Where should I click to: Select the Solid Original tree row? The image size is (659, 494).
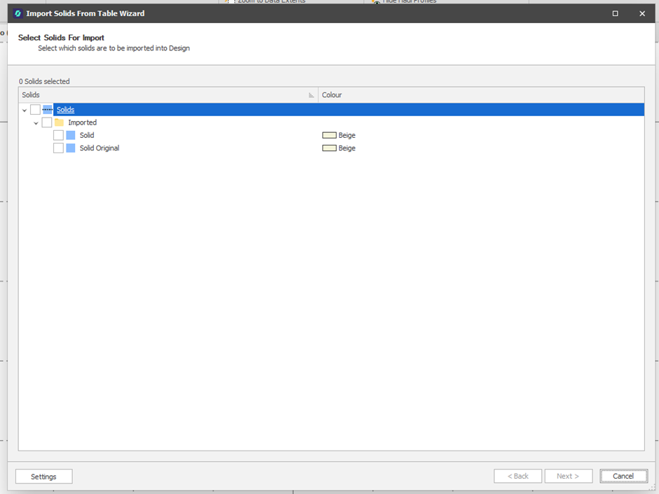pyautogui.click(x=99, y=148)
